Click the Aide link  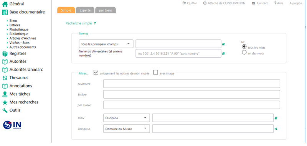pos(280,3)
